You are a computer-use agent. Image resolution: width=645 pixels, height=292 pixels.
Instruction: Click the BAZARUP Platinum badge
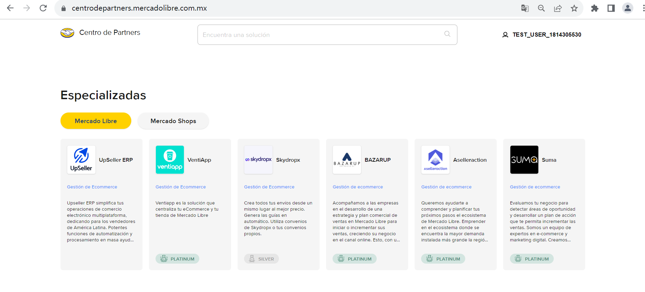click(x=354, y=259)
